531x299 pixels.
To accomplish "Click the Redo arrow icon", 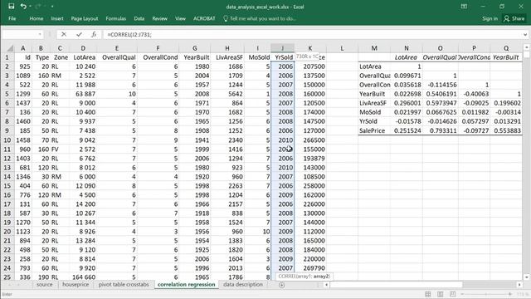I will coord(38,6).
